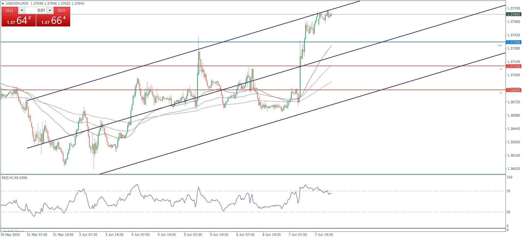Click the S2 support line label

pyautogui.click(x=501, y=69)
